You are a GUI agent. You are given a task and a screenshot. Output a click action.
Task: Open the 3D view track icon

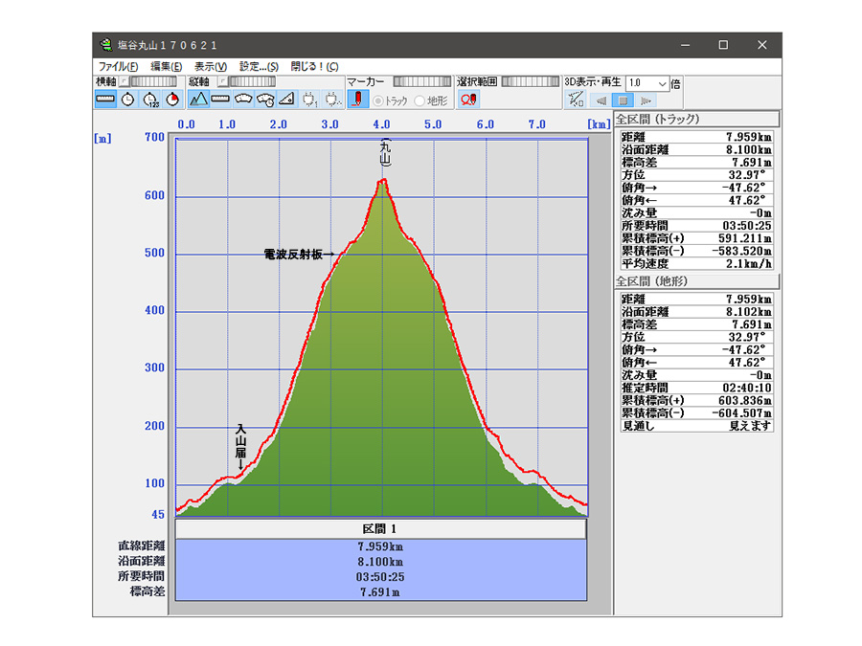pyautogui.click(x=575, y=99)
